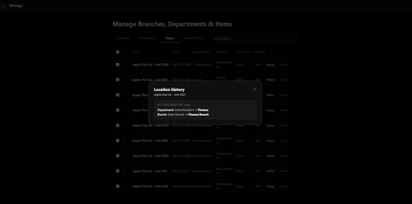This screenshot has width=412, height=204.
Task: Check the box for iPad Air Unit 0021
Action: coord(118,80)
